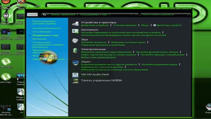This screenshot has height=119, width=211.
Task: Click Панель управления in the breadcrumb
Action: pyautogui.click(x=63, y=15)
